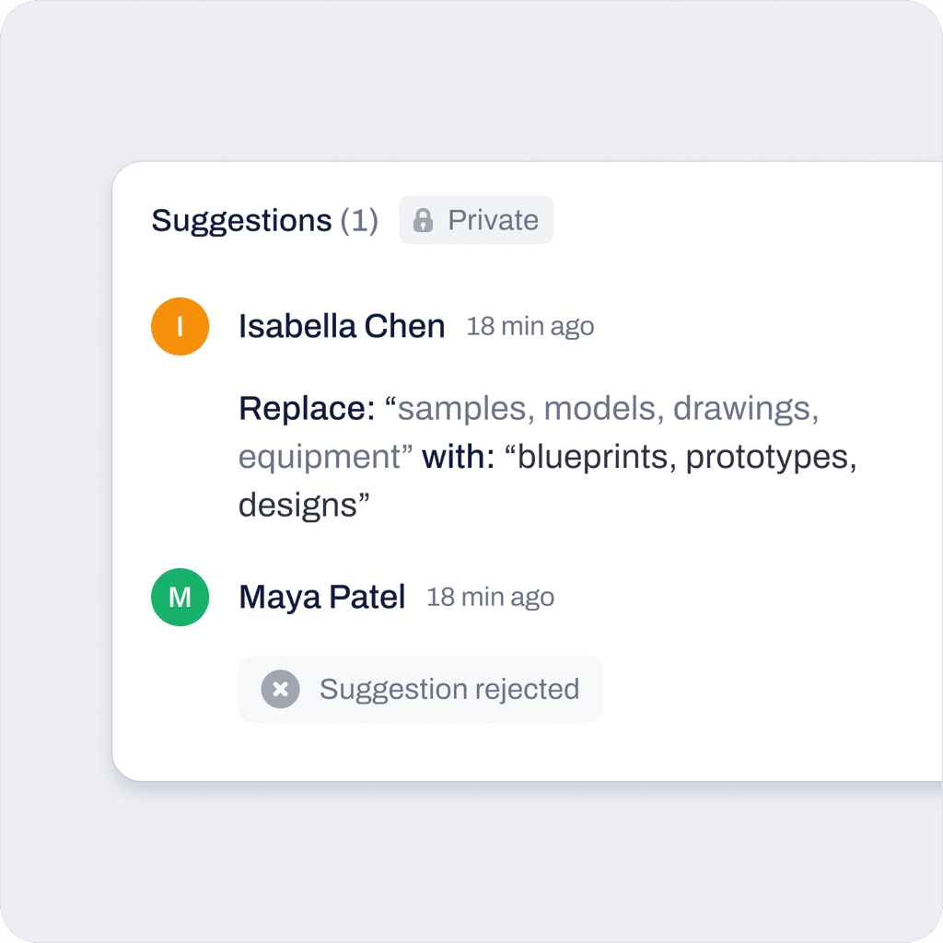Select the Suggestion rejected status icon

tap(280, 689)
